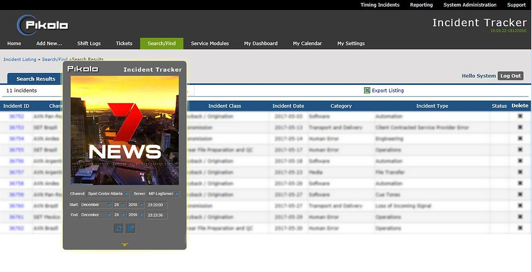Click the Search/Find breadcrumb link
The height and width of the screenshot is (272, 532).
point(55,59)
